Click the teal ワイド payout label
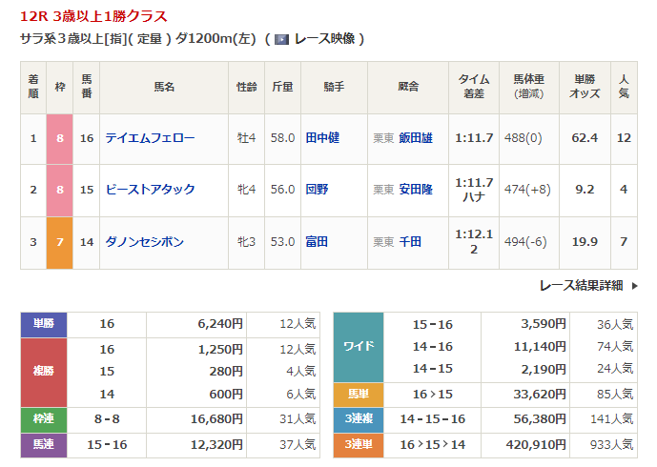The width and height of the screenshot is (657, 467). click(x=358, y=346)
